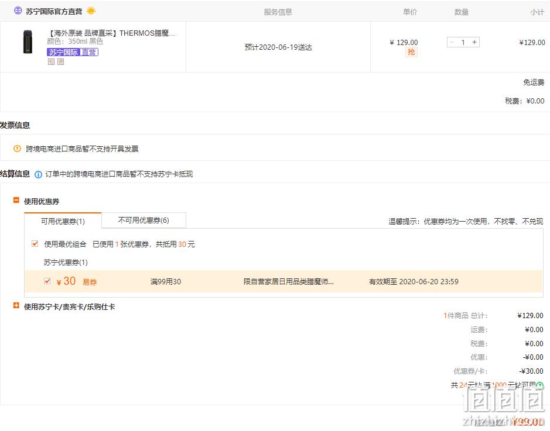Uncheck the ¥30 易券 coupon checkbox
The width and height of the screenshot is (550, 431).
[x=47, y=281]
